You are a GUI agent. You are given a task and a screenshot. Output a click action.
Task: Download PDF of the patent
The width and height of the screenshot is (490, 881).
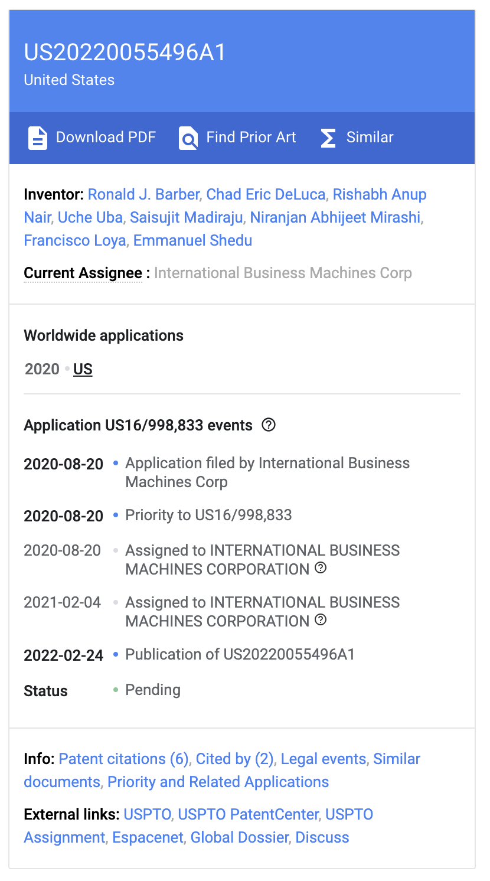[x=92, y=138]
